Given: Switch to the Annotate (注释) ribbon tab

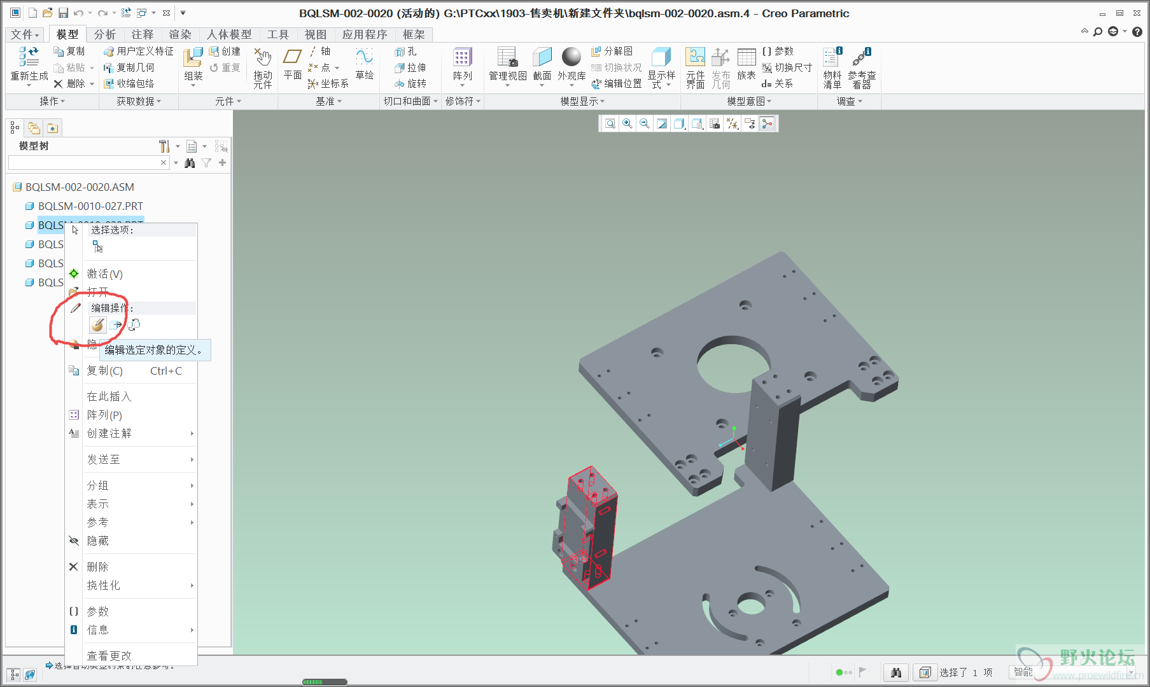Looking at the screenshot, I should (143, 34).
